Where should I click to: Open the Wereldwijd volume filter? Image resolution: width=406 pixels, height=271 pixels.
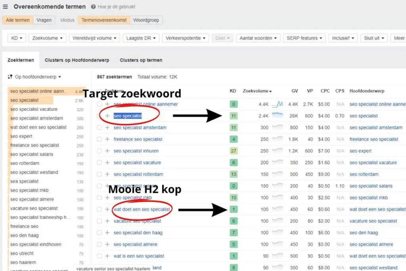point(94,38)
